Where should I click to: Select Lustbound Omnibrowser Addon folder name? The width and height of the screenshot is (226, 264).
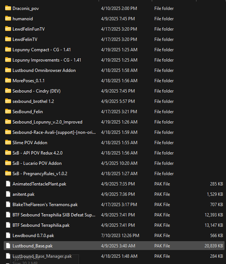pos(44,70)
